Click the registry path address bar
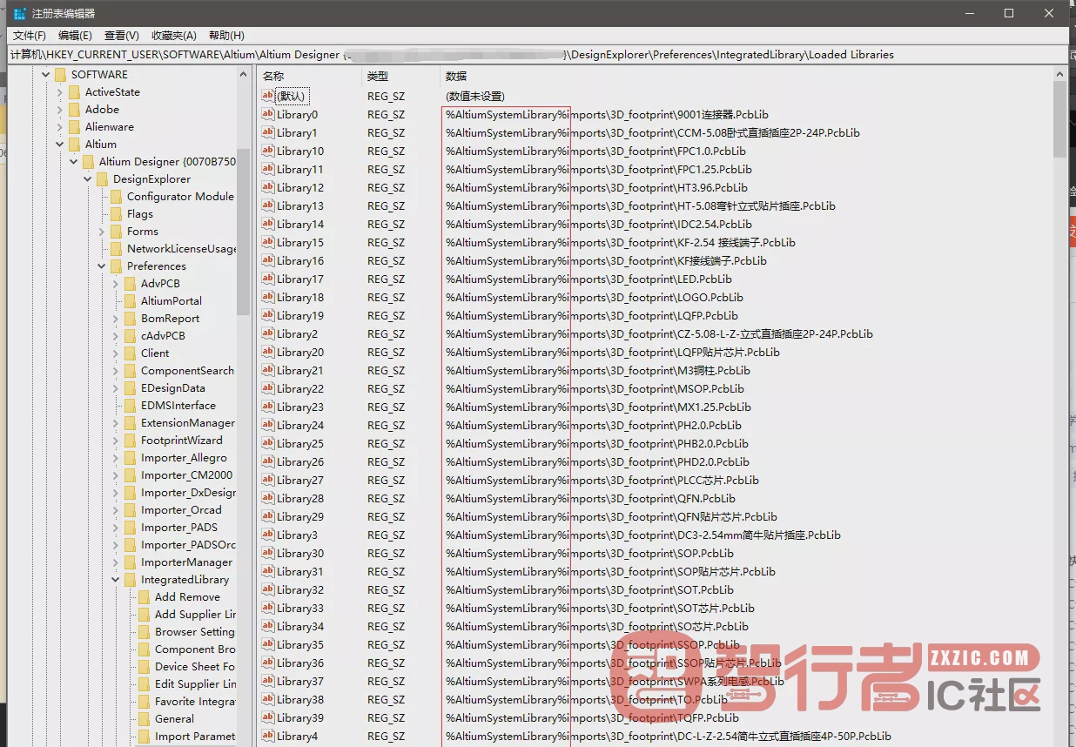 tap(538, 54)
